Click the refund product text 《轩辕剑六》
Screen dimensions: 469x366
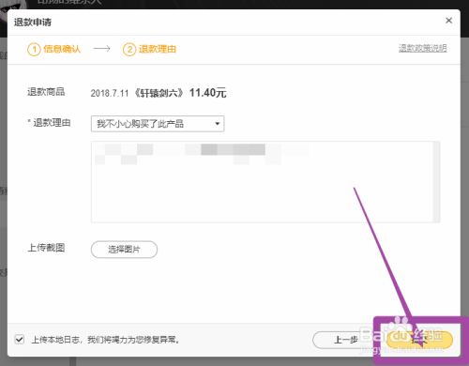pyautogui.click(x=159, y=93)
